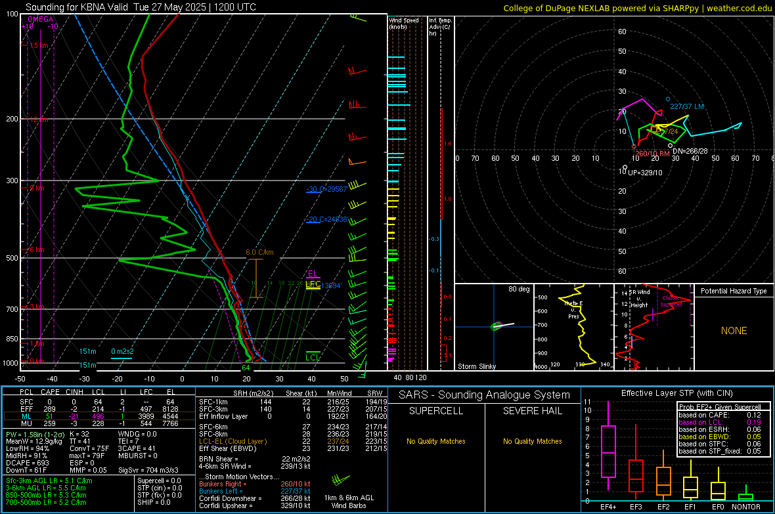
Task: Click the Bunkers Right = storm motion
Action: click(x=255, y=484)
